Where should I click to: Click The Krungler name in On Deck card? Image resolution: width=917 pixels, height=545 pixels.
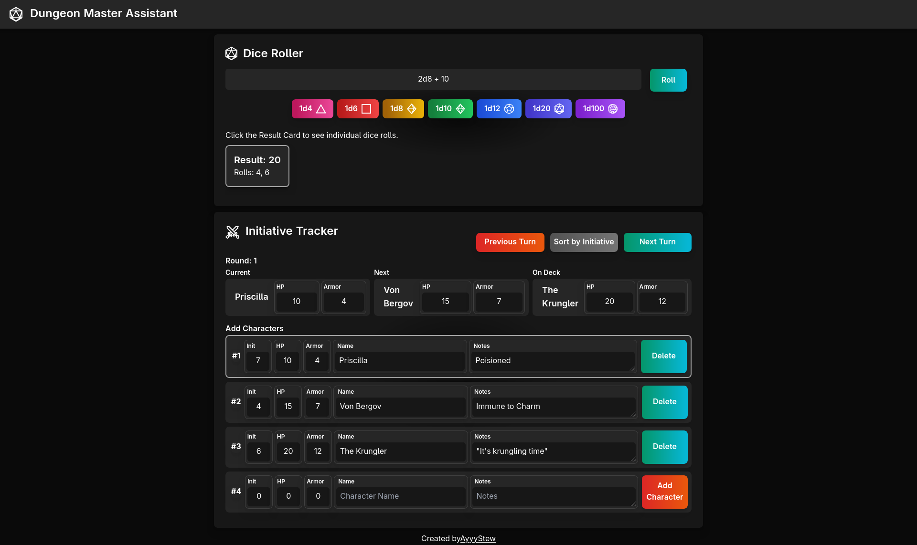[x=560, y=297]
